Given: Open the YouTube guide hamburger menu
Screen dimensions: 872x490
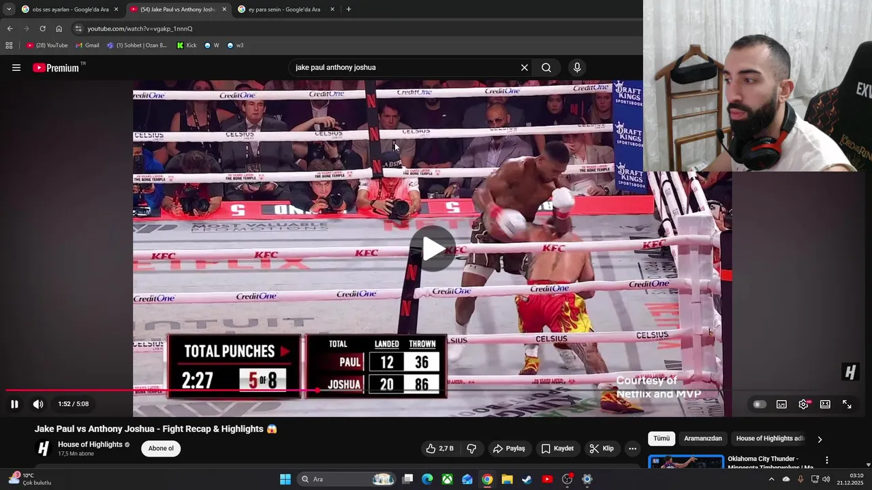Looking at the screenshot, I should tap(16, 67).
